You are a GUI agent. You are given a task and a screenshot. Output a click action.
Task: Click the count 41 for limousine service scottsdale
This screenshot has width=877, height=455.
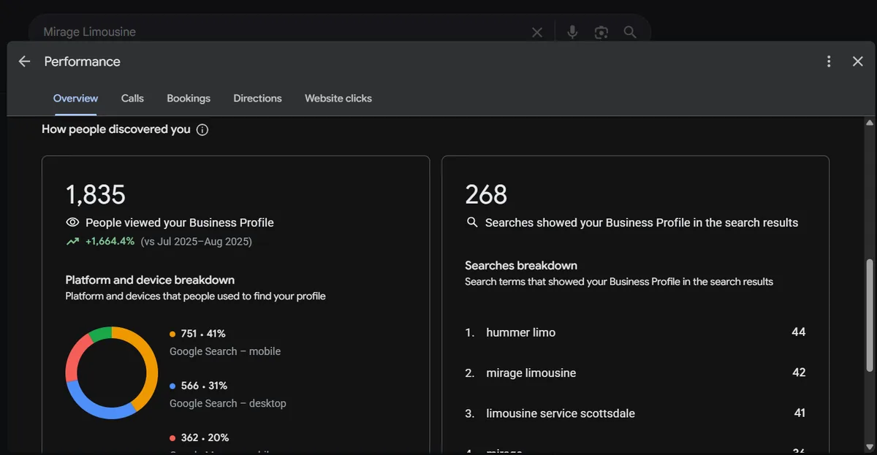click(800, 413)
